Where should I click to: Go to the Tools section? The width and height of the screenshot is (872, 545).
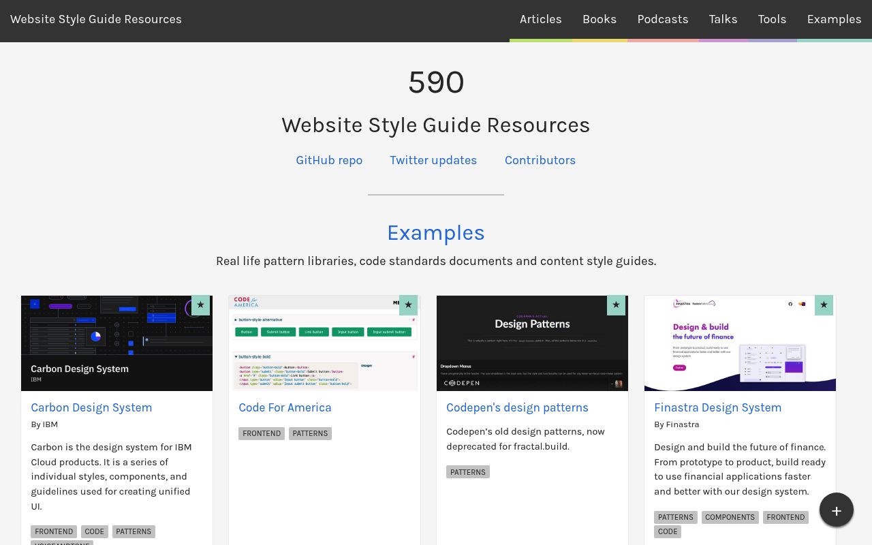(x=772, y=19)
